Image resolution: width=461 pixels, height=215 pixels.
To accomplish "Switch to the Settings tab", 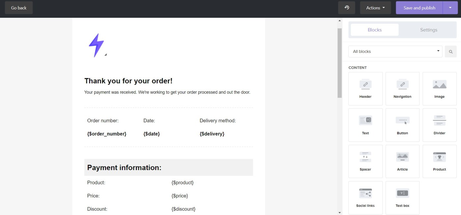I will click(428, 30).
